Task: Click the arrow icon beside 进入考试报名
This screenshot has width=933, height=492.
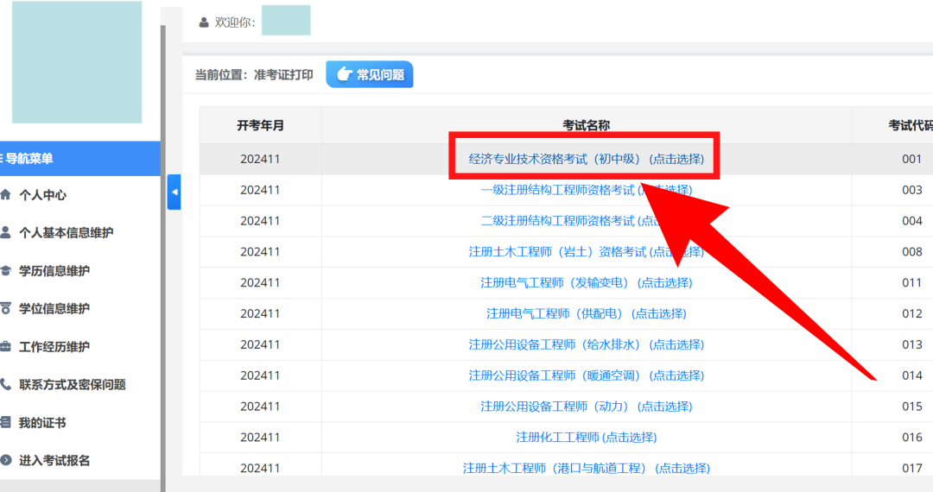Action: pyautogui.click(x=6, y=461)
